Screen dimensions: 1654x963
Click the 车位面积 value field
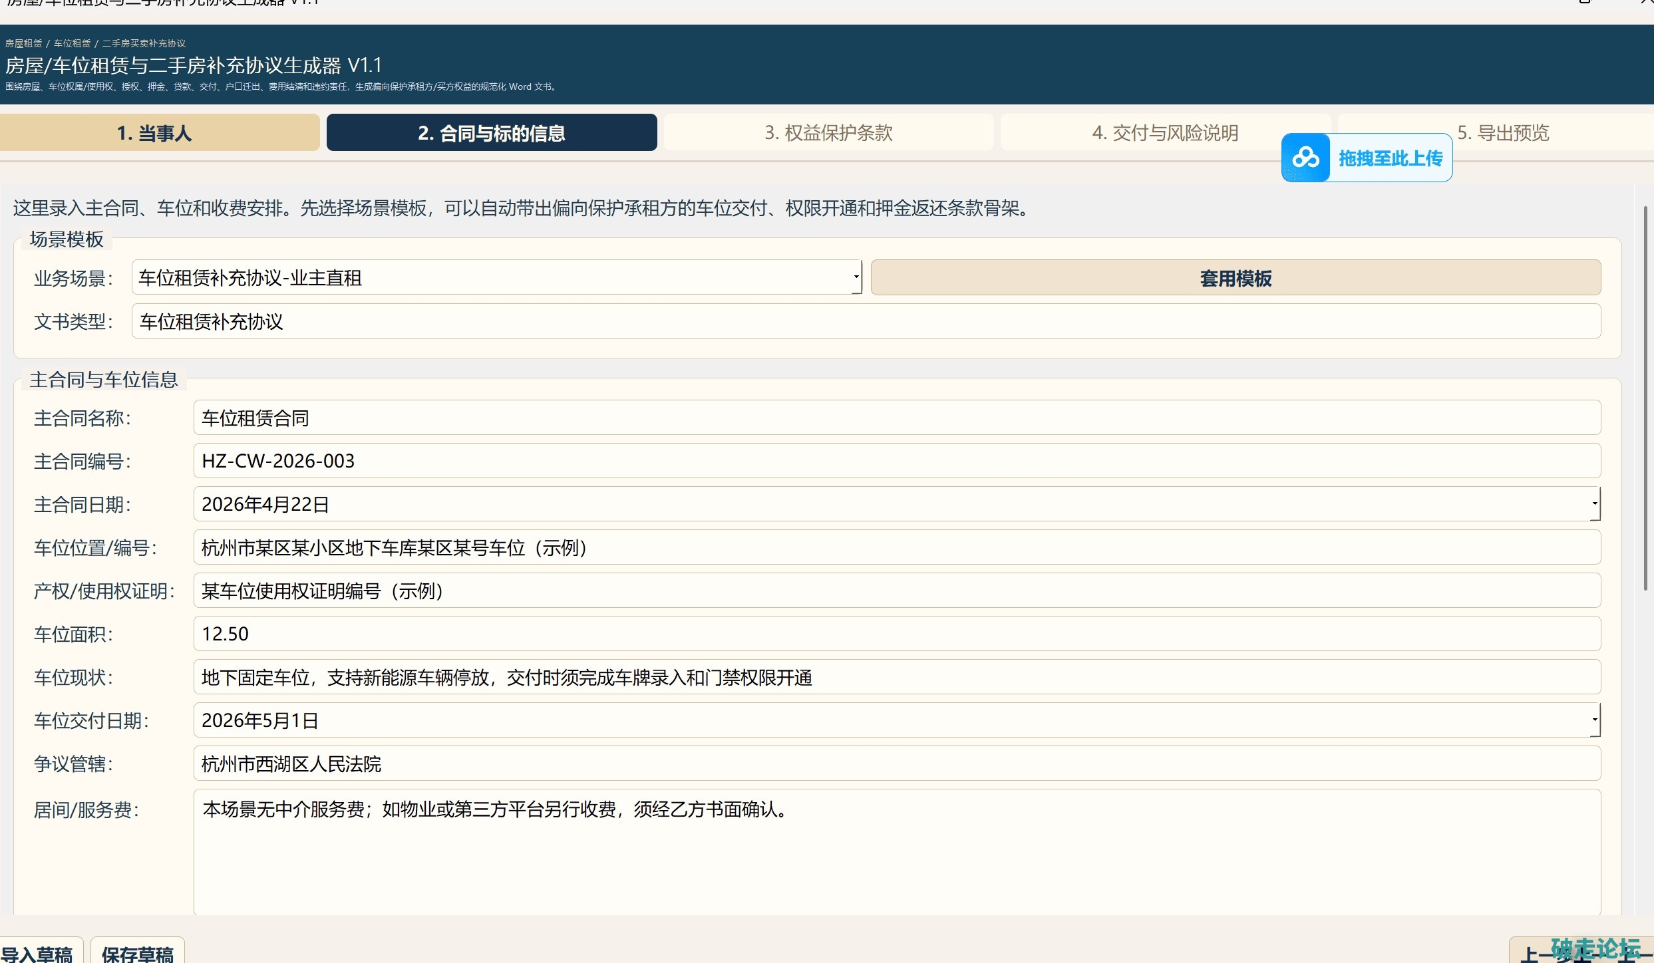[896, 633]
